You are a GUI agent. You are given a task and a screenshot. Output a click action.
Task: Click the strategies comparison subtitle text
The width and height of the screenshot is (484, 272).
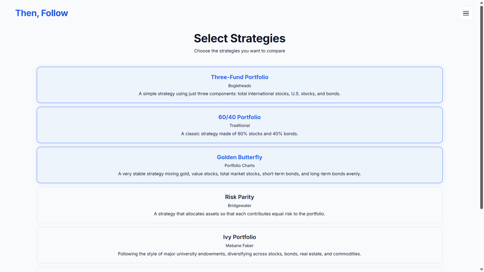point(239,51)
